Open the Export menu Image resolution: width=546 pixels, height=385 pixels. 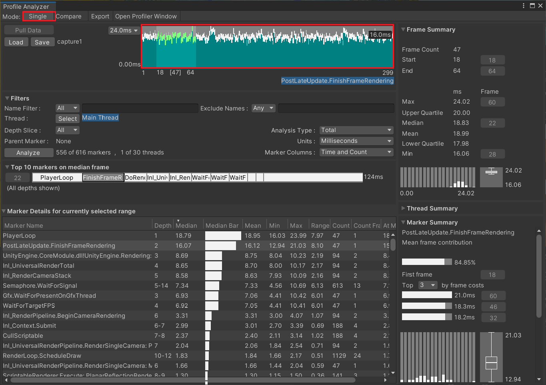tap(100, 16)
